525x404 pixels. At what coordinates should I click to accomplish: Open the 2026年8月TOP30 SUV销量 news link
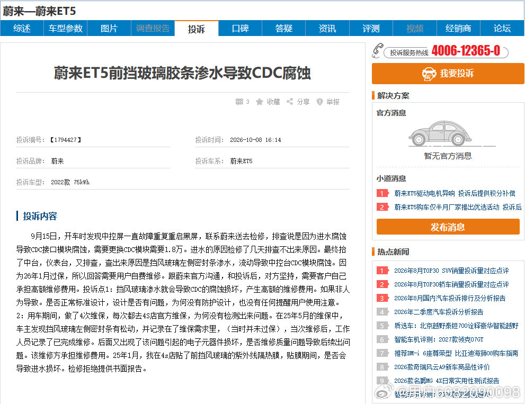pyautogui.click(x=451, y=271)
